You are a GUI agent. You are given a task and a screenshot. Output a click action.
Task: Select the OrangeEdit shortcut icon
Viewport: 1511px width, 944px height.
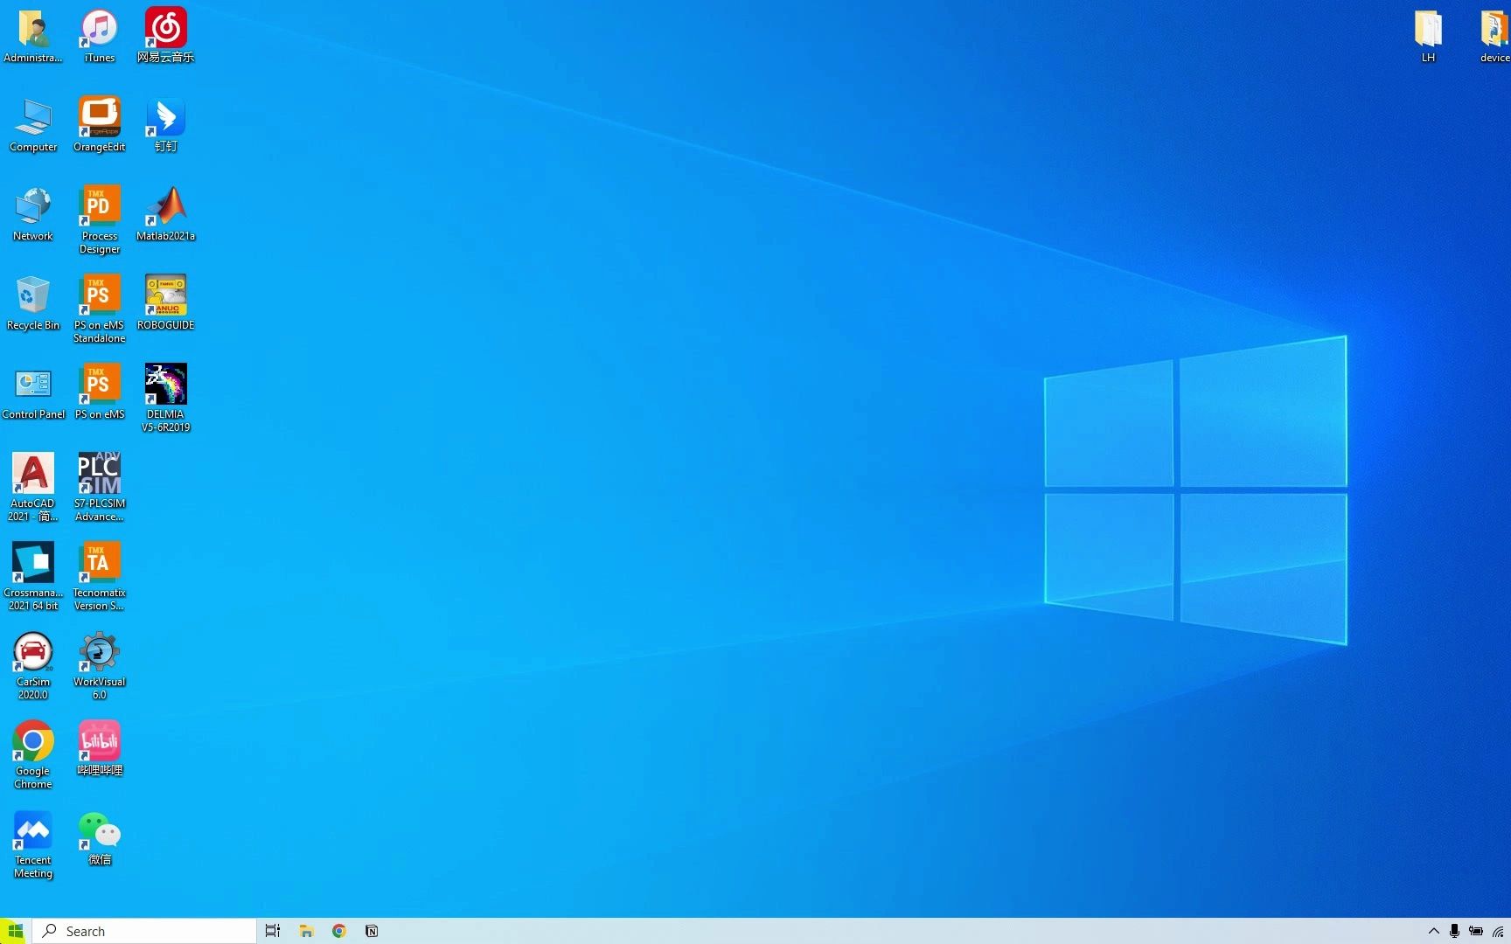(x=99, y=125)
